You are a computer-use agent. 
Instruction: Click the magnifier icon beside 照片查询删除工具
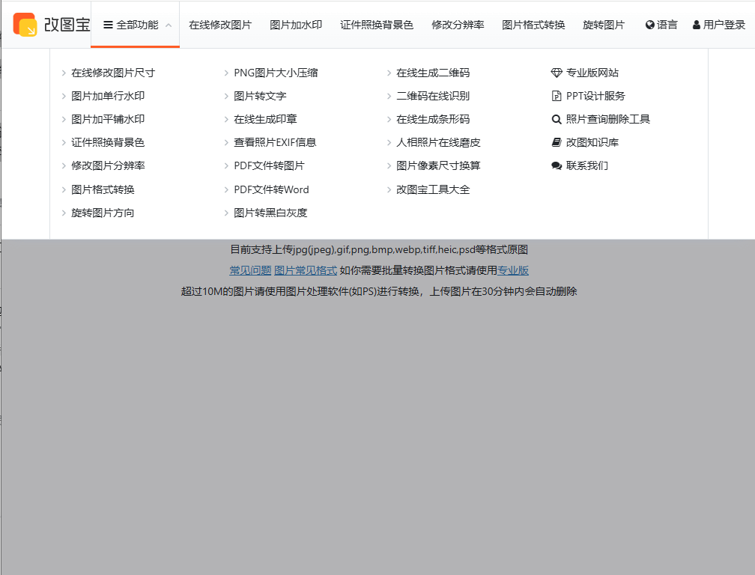(556, 119)
